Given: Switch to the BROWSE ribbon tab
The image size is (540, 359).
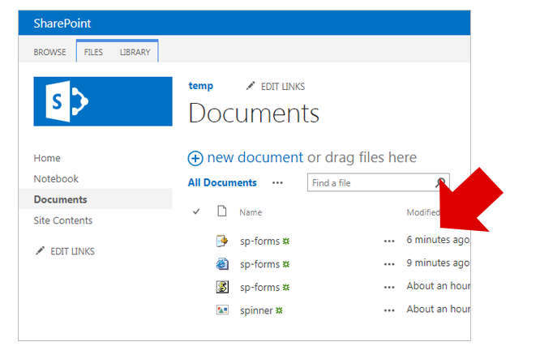Looking at the screenshot, I should click(x=49, y=52).
